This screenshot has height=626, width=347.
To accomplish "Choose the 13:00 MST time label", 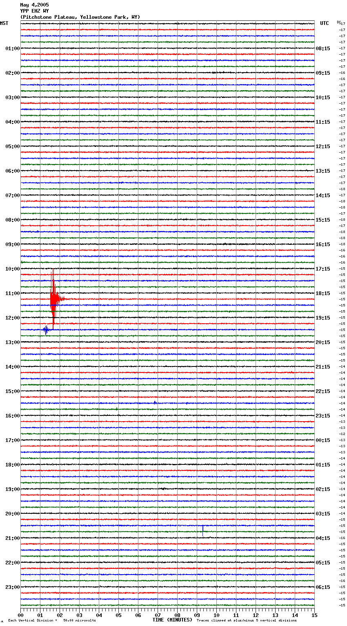I will coord(13,342).
